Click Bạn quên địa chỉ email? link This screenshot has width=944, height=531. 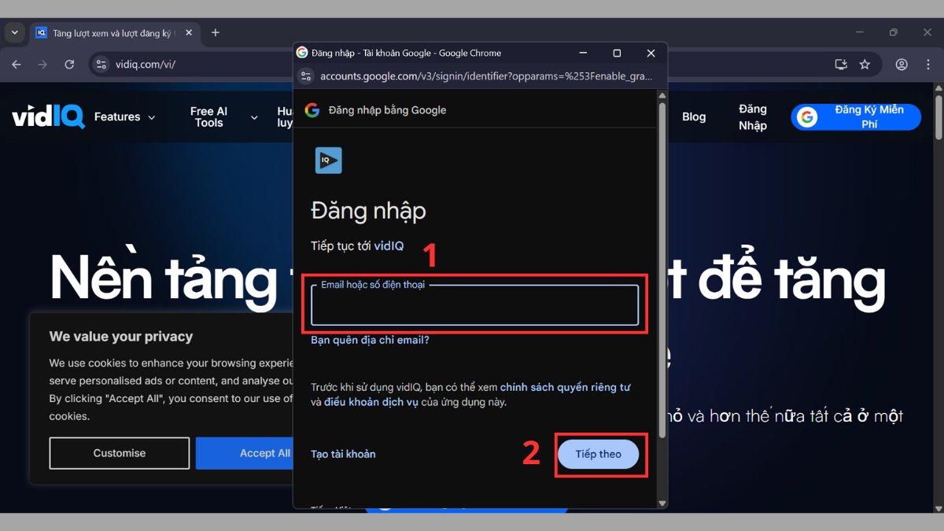tap(370, 341)
